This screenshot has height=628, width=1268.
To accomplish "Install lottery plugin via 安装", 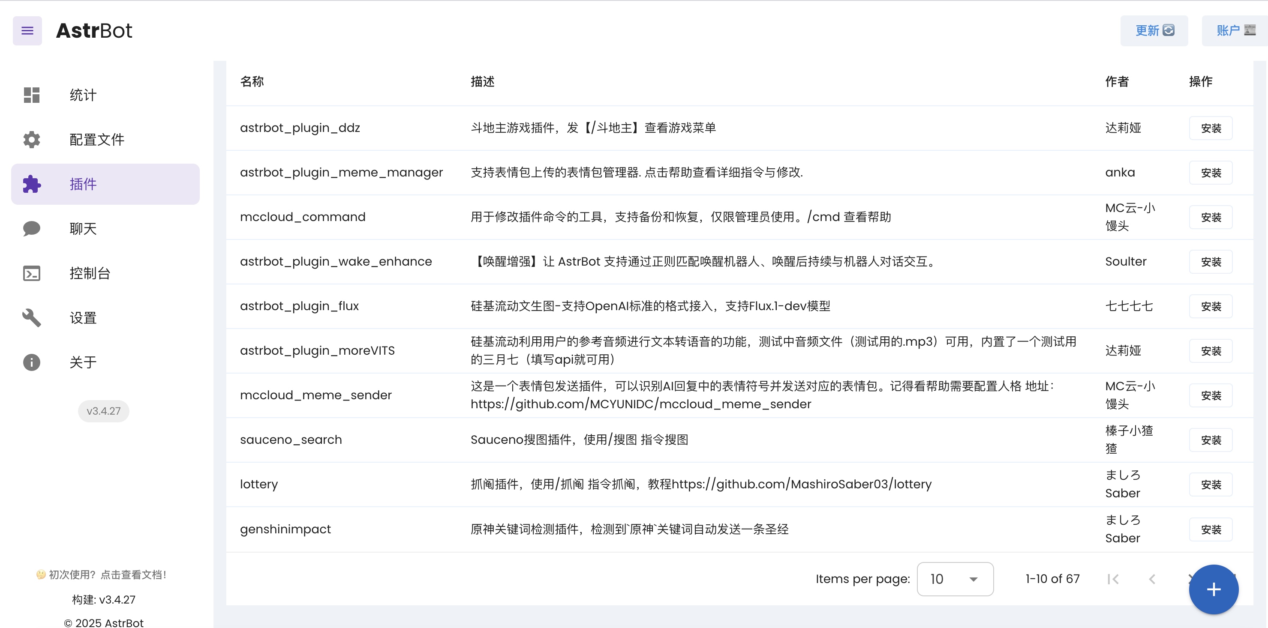I will (1211, 484).
